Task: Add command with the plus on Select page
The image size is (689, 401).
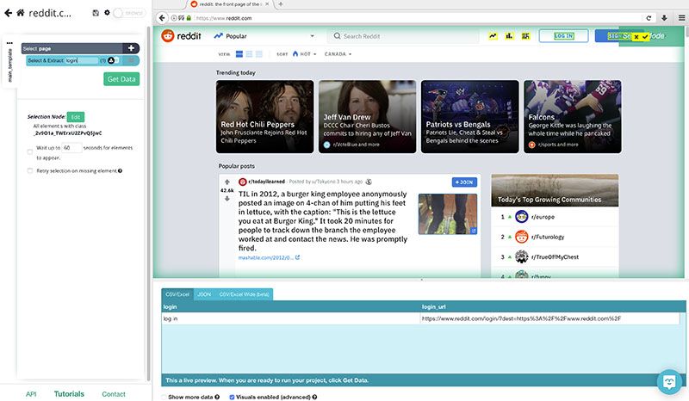Action: tap(131, 48)
